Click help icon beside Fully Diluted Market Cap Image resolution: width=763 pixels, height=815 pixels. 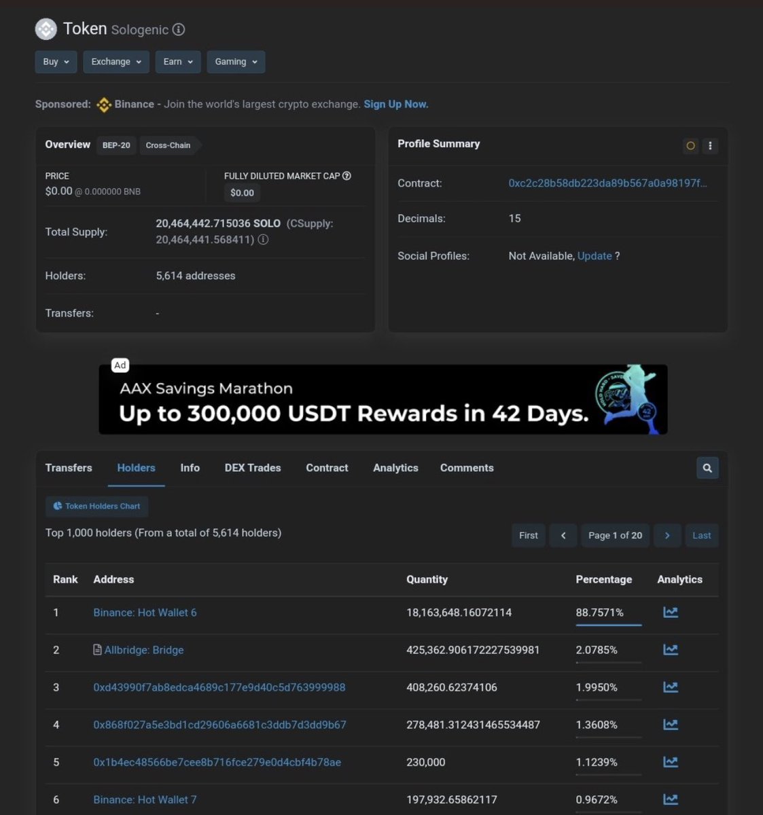(347, 176)
